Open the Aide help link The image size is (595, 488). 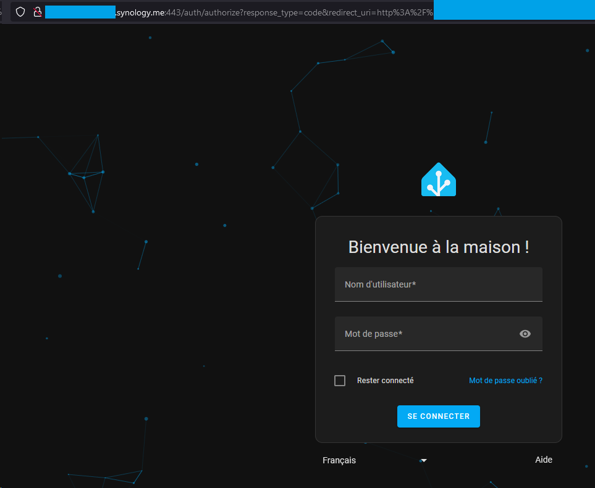pos(543,460)
